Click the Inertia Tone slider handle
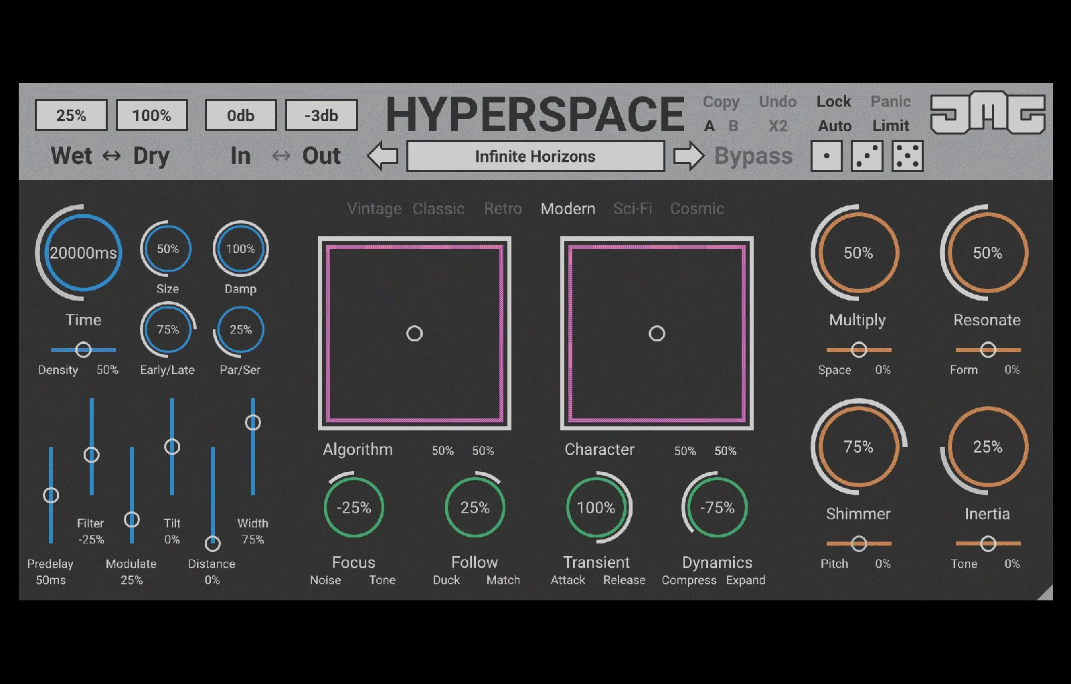 tap(988, 543)
